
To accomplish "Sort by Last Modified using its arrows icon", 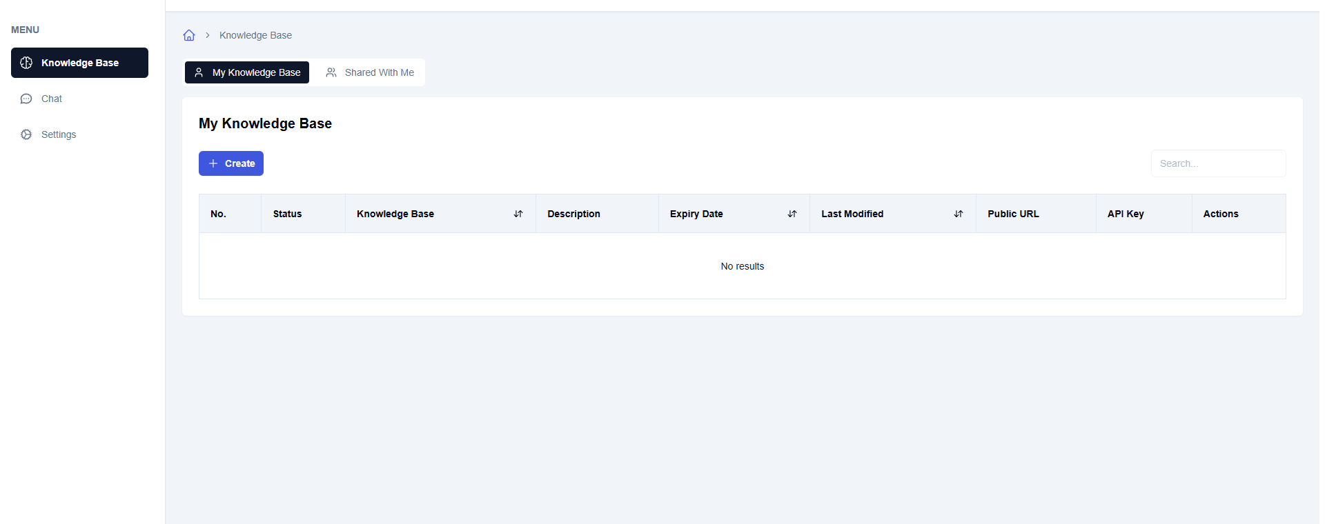I will tap(959, 214).
